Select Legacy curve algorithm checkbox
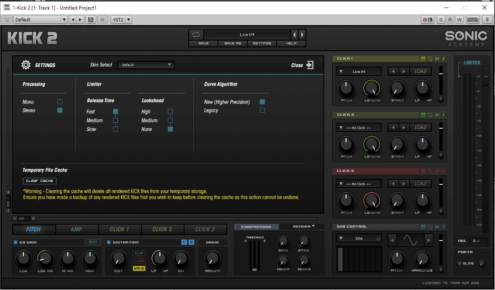The width and height of the screenshot is (495, 290). 262,110
